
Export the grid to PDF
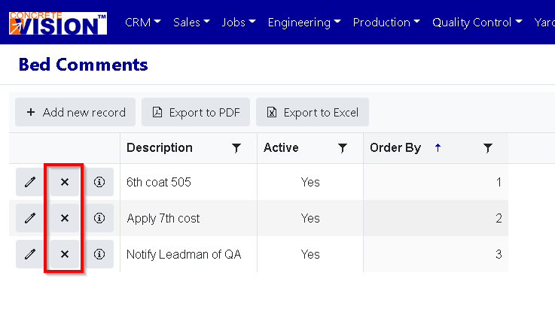pyautogui.click(x=196, y=112)
